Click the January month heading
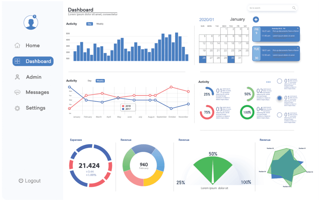 click(x=237, y=19)
